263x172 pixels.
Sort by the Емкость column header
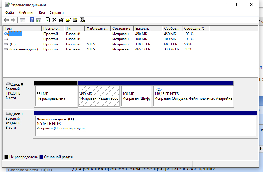148,29
